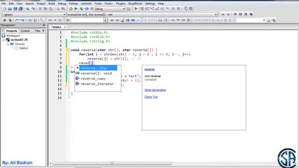Click the Paste toolbar icon

pos(51,9)
